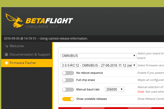
Task: Expand the 3.0.0-RC12 firmware version dropdown
Action: 99,65
